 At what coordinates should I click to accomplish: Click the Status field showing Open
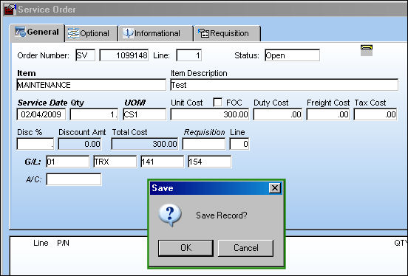click(x=292, y=55)
